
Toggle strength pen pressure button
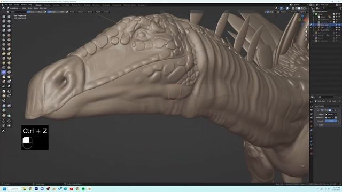(67, 12)
